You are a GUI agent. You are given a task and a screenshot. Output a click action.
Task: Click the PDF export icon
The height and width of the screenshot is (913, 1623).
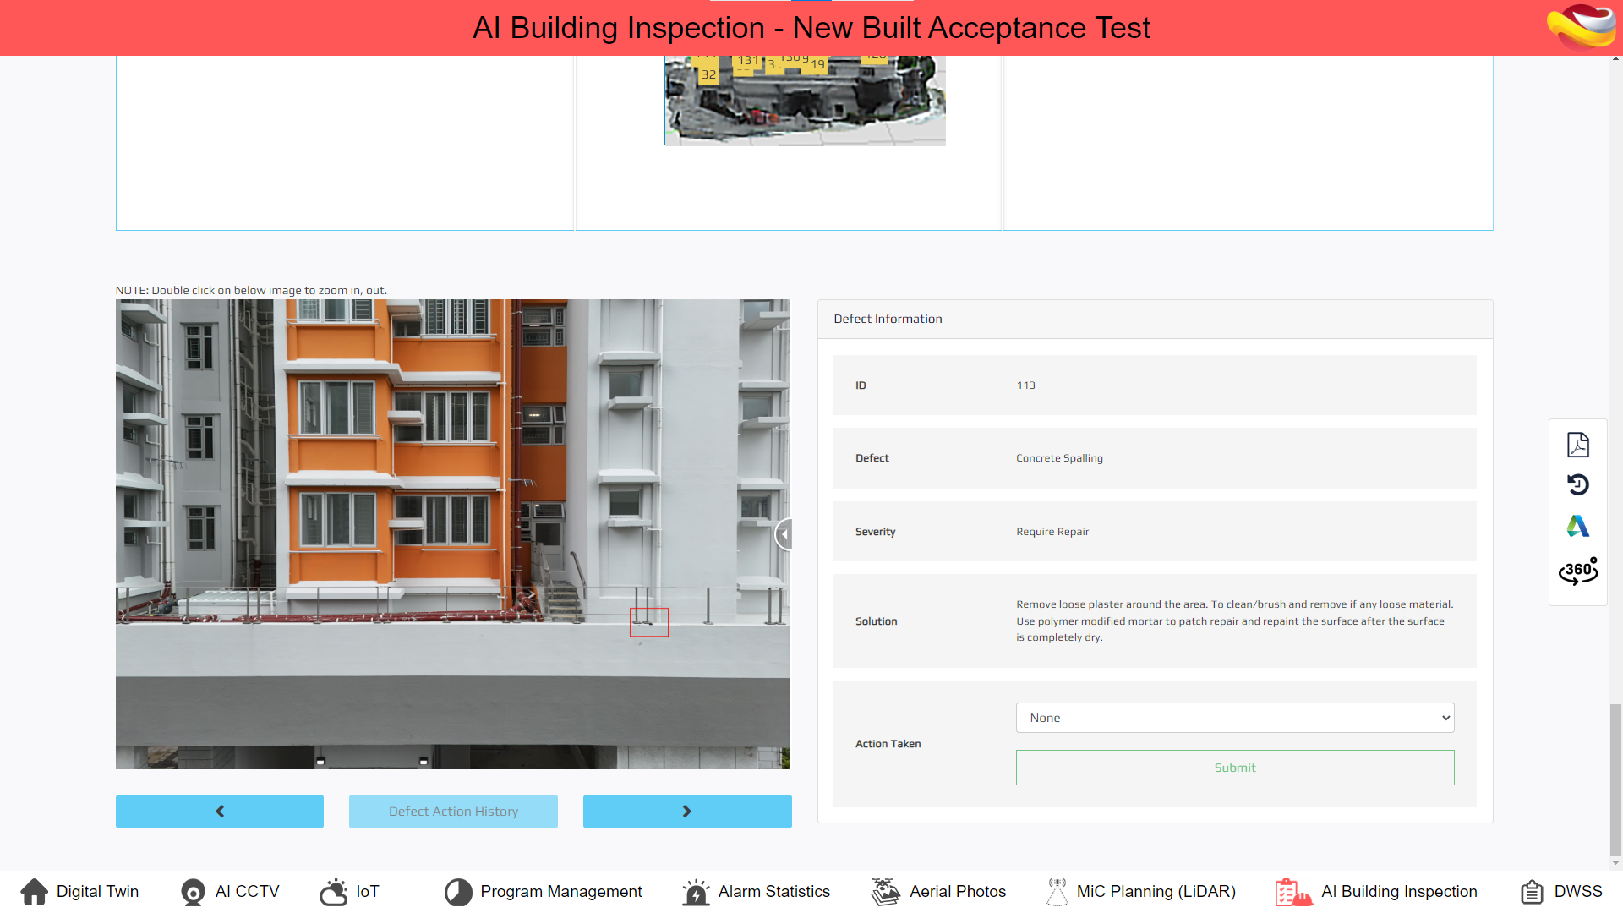(x=1577, y=445)
